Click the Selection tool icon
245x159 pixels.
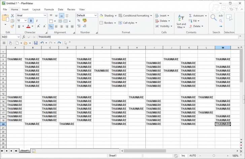click(x=229, y=17)
